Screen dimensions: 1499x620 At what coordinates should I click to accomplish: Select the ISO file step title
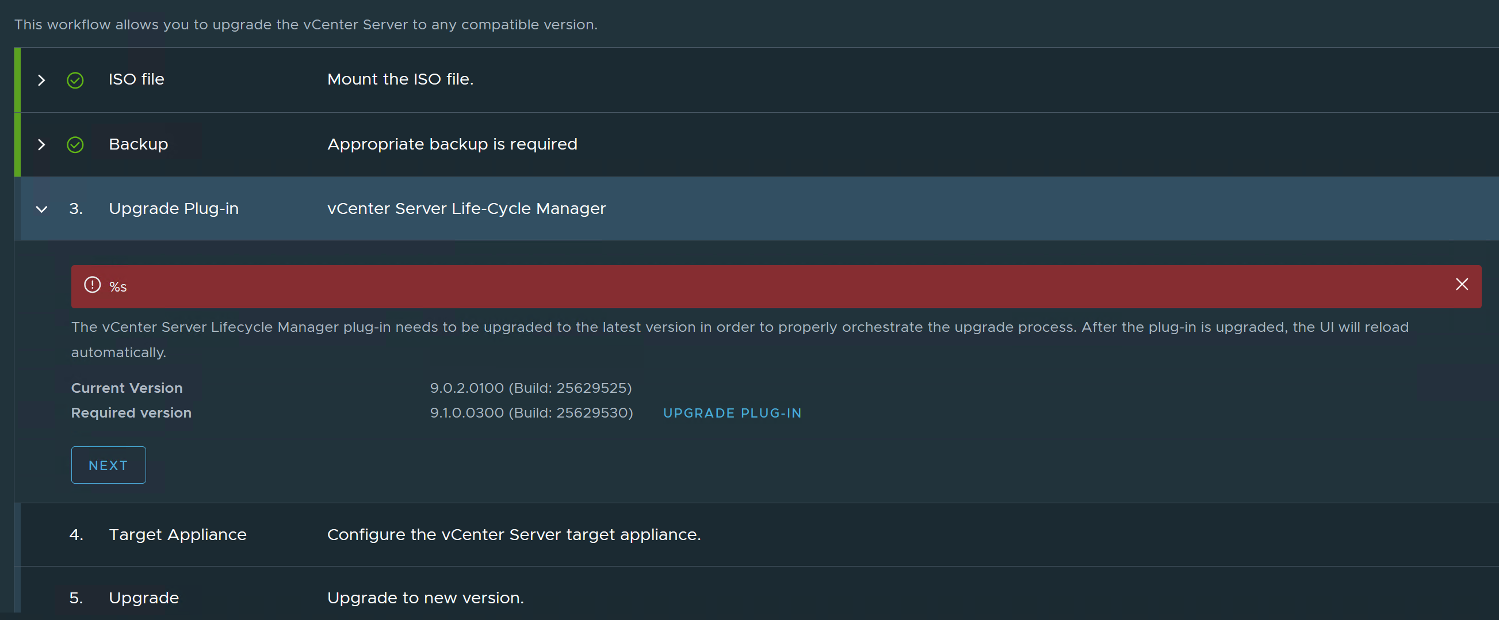(x=136, y=79)
